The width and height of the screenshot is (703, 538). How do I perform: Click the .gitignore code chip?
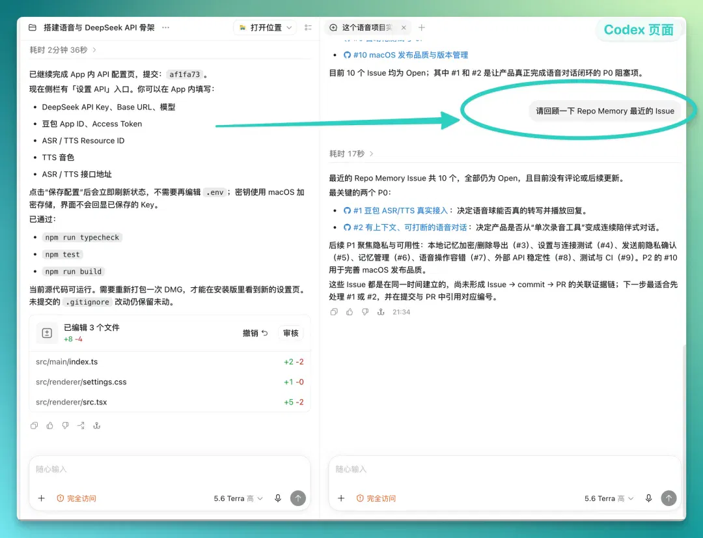(x=87, y=302)
